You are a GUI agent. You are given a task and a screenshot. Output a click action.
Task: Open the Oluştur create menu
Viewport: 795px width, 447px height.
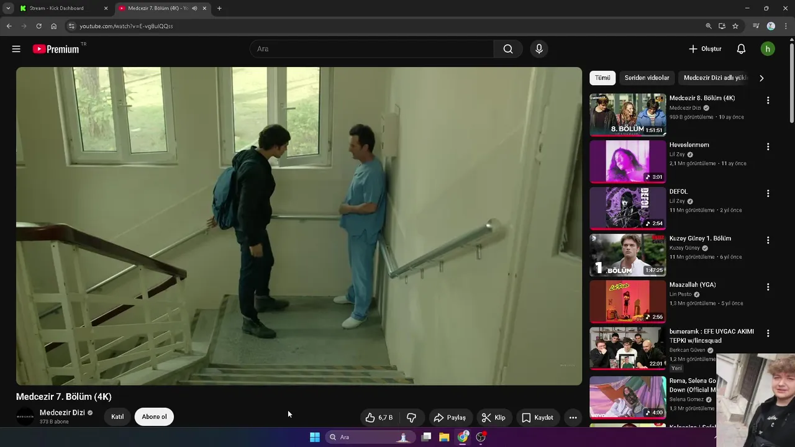pyautogui.click(x=705, y=49)
